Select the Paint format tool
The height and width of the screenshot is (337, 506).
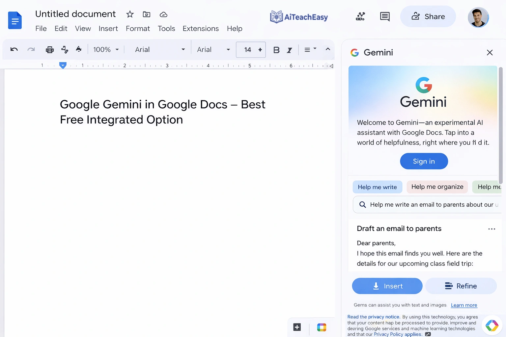coord(79,49)
